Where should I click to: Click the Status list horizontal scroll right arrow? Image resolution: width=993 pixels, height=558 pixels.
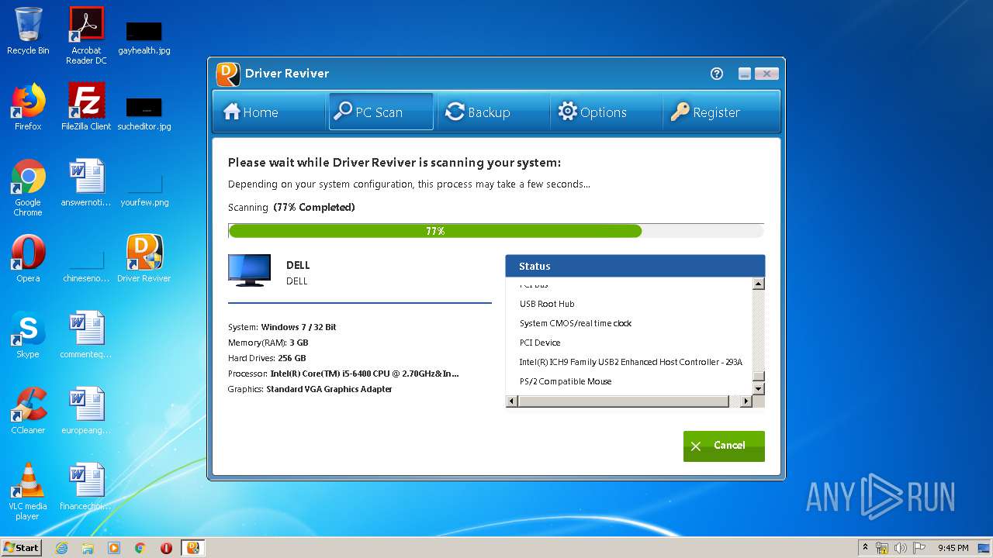click(x=746, y=401)
